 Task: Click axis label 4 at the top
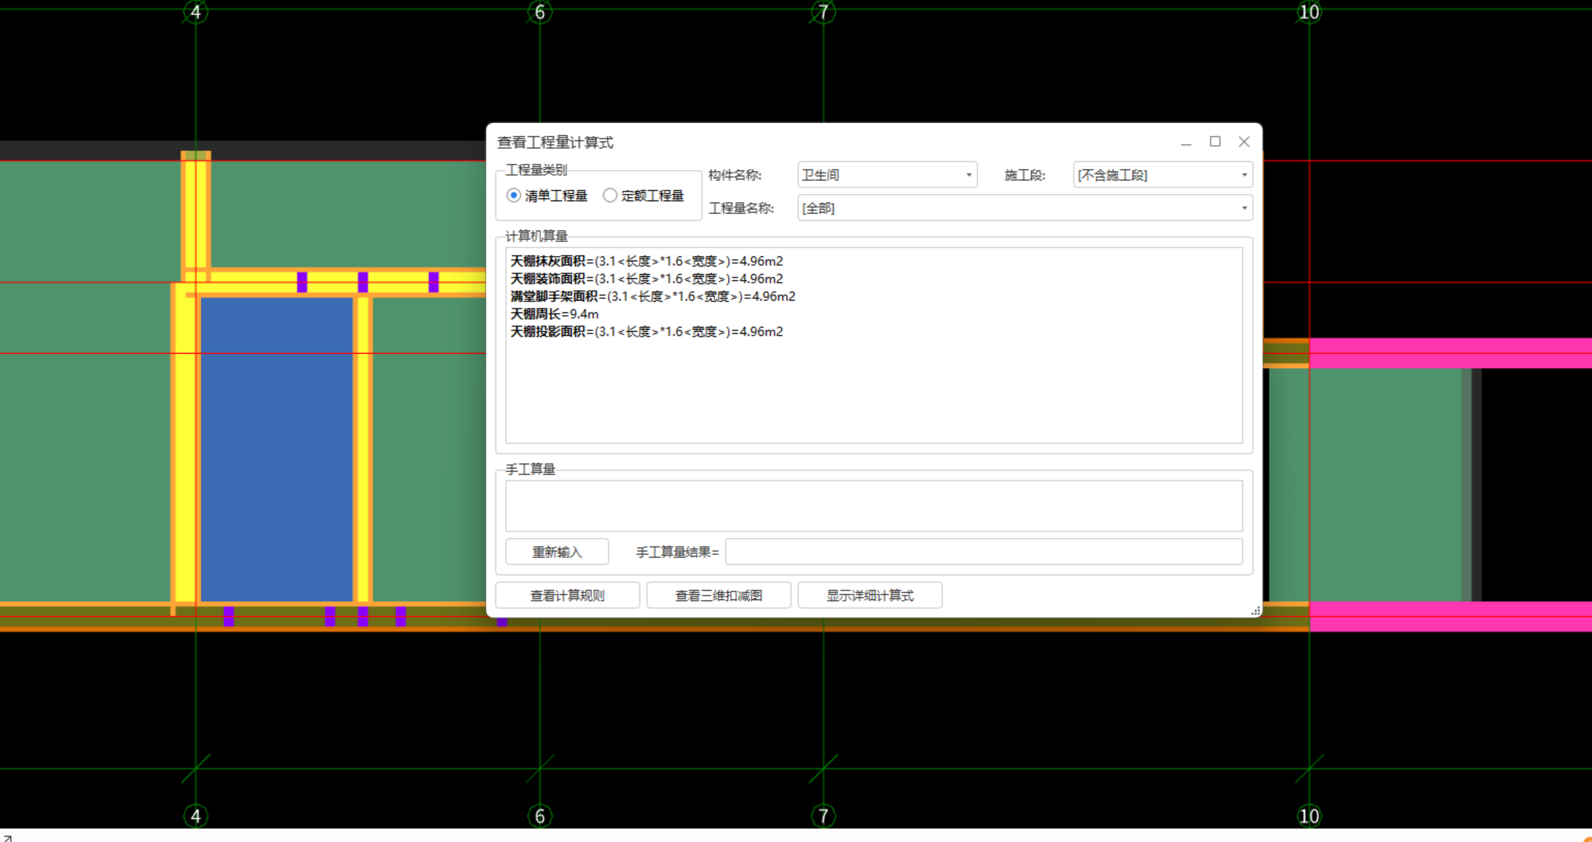[195, 12]
